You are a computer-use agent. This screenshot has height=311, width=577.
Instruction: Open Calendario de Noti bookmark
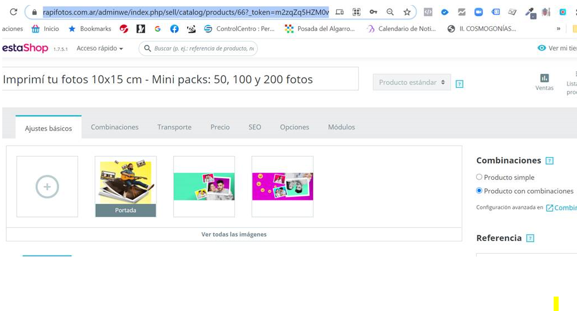[x=401, y=29]
